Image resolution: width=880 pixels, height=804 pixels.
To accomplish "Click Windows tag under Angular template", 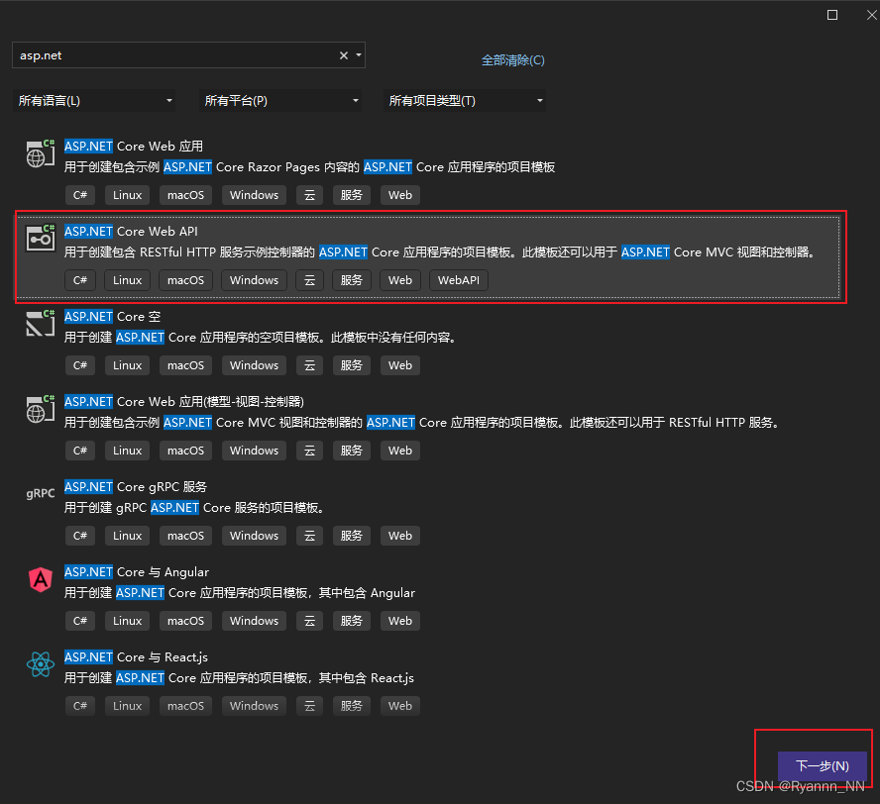I will (254, 621).
